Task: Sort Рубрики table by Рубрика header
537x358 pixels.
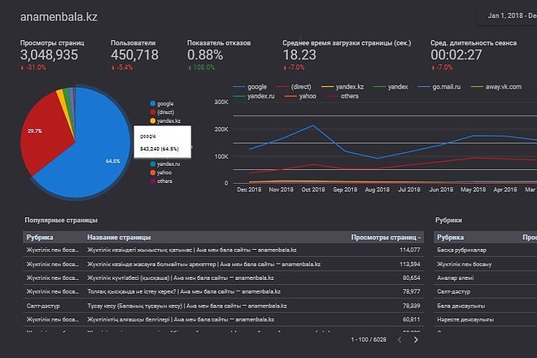Action: point(450,238)
